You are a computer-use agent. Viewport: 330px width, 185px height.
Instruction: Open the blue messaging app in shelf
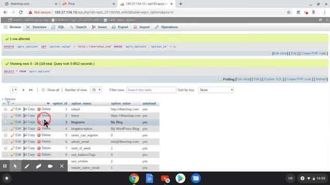tap(196, 178)
